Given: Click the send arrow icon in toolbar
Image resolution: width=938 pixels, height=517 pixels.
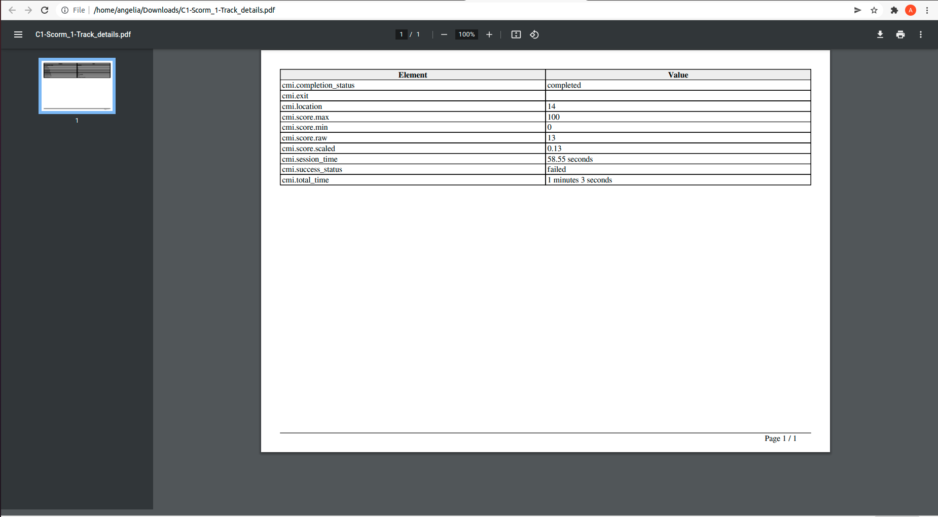Looking at the screenshot, I should 857,10.
